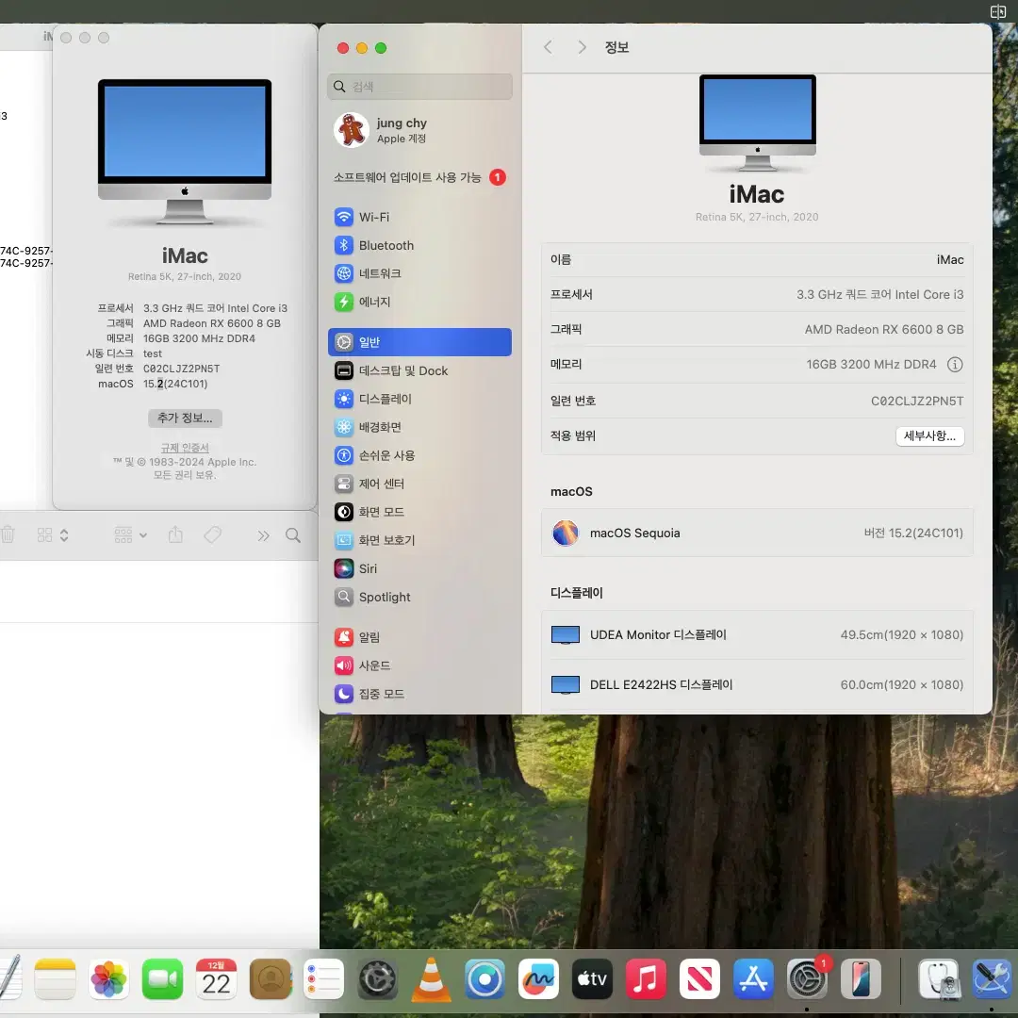1018x1018 pixels.
Task: Expand the Finder toolbar overflow chevrons
Action: pos(263,535)
